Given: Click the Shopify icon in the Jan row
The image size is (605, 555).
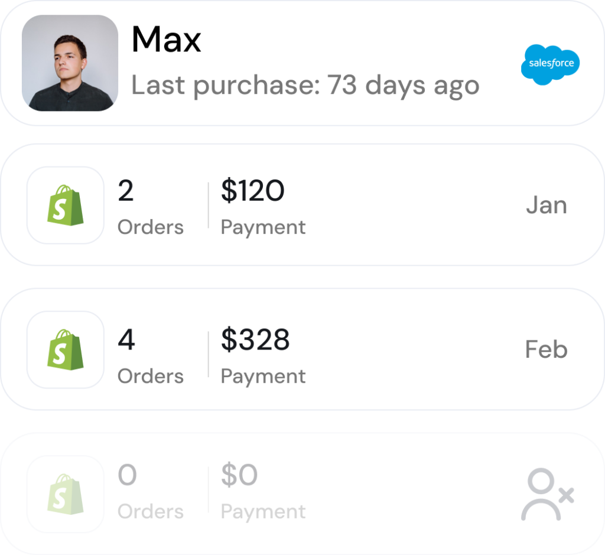Looking at the screenshot, I should 66,205.
